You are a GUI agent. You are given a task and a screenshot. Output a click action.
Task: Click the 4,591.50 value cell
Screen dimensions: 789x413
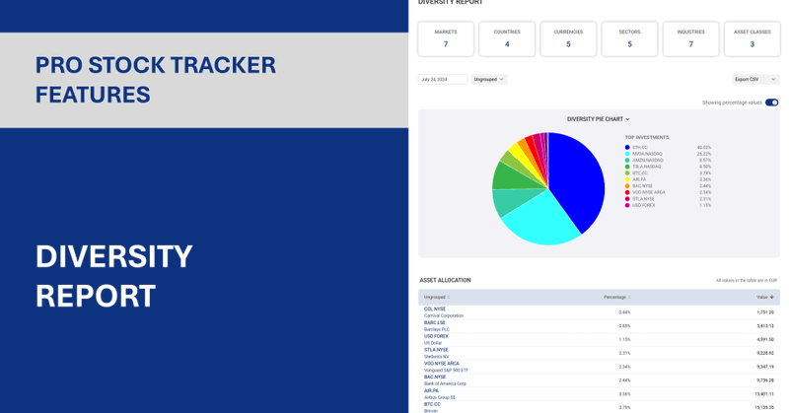tap(765, 339)
